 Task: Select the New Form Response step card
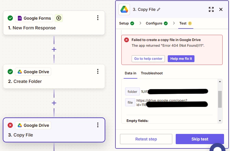[54, 23]
